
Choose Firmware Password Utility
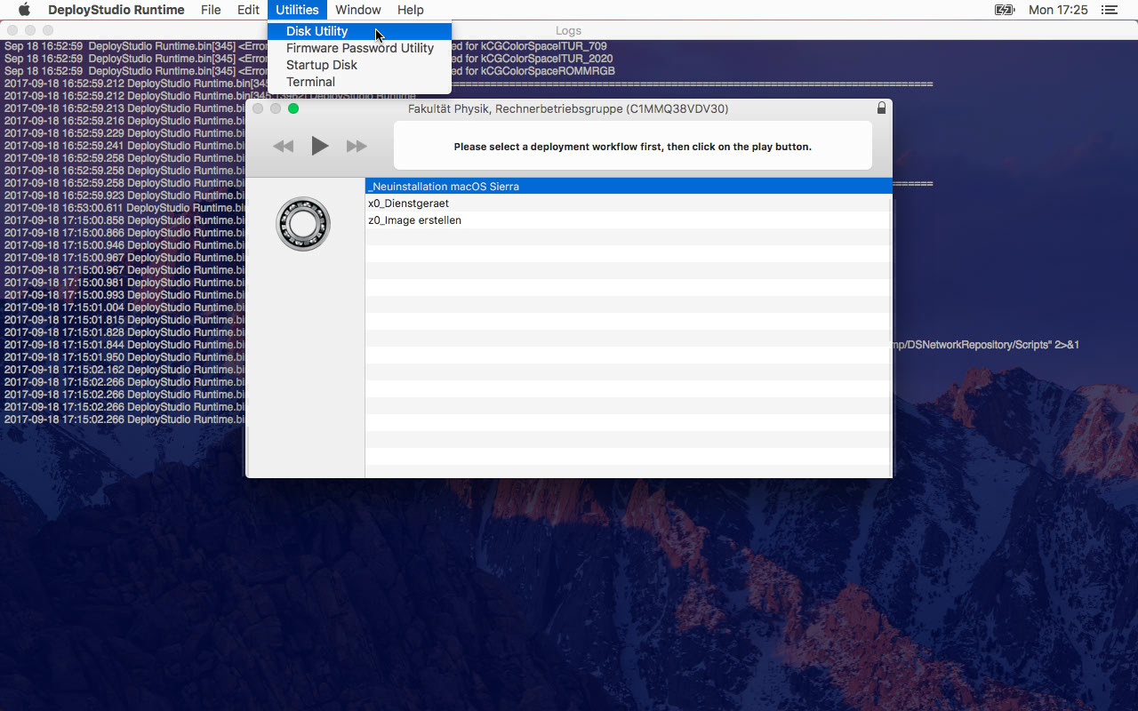click(x=359, y=48)
